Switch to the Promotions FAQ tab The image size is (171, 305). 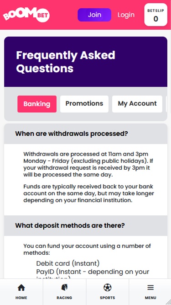click(84, 104)
